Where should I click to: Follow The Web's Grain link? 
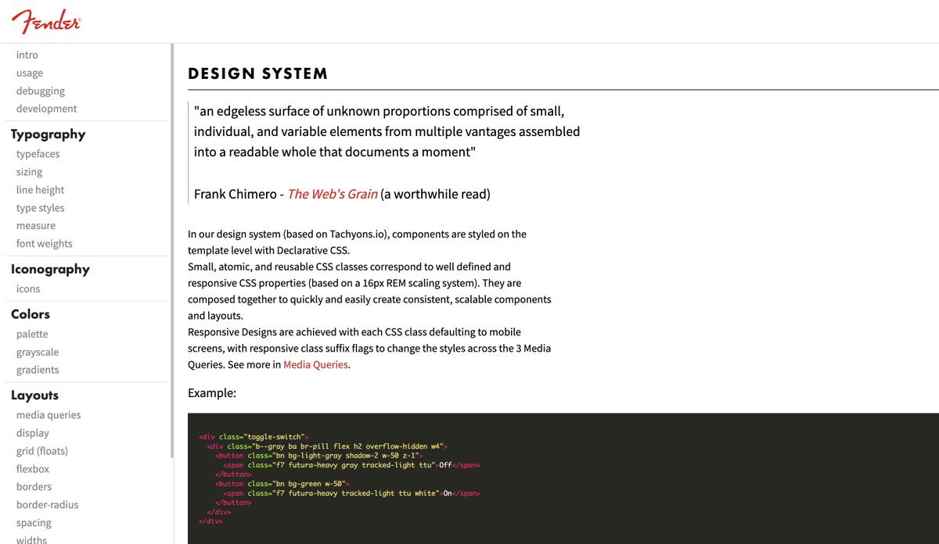tap(333, 194)
